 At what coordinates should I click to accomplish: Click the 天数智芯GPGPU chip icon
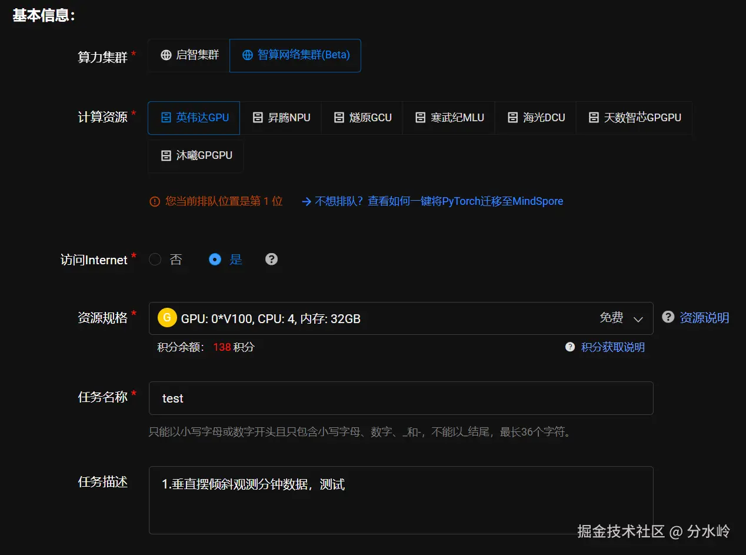click(x=593, y=118)
